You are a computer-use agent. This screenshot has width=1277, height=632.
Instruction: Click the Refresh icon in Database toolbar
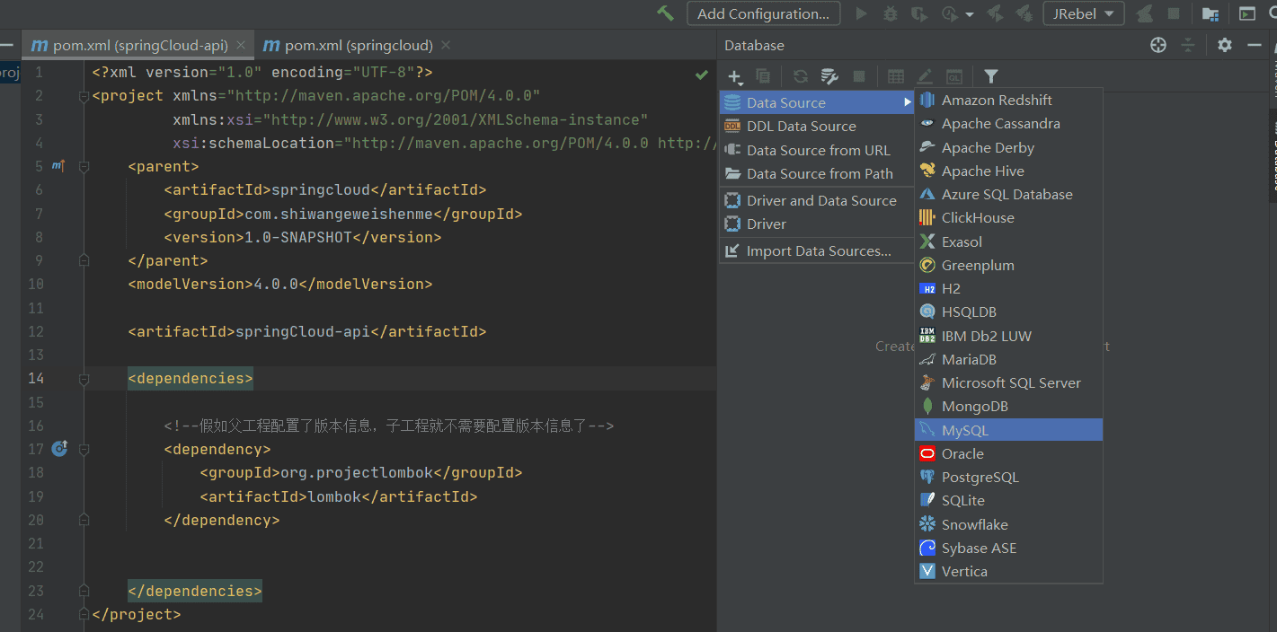(800, 77)
